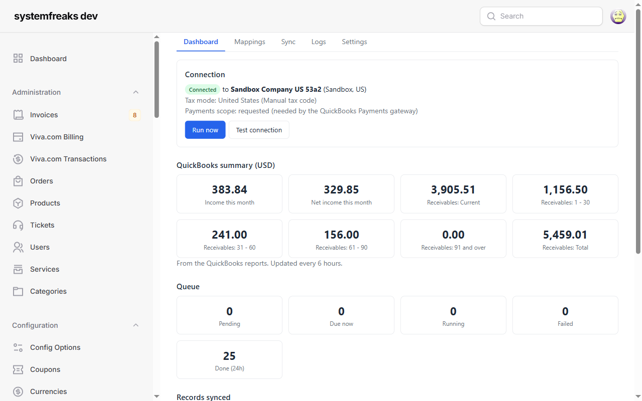Click the Users people icon

[18, 247]
